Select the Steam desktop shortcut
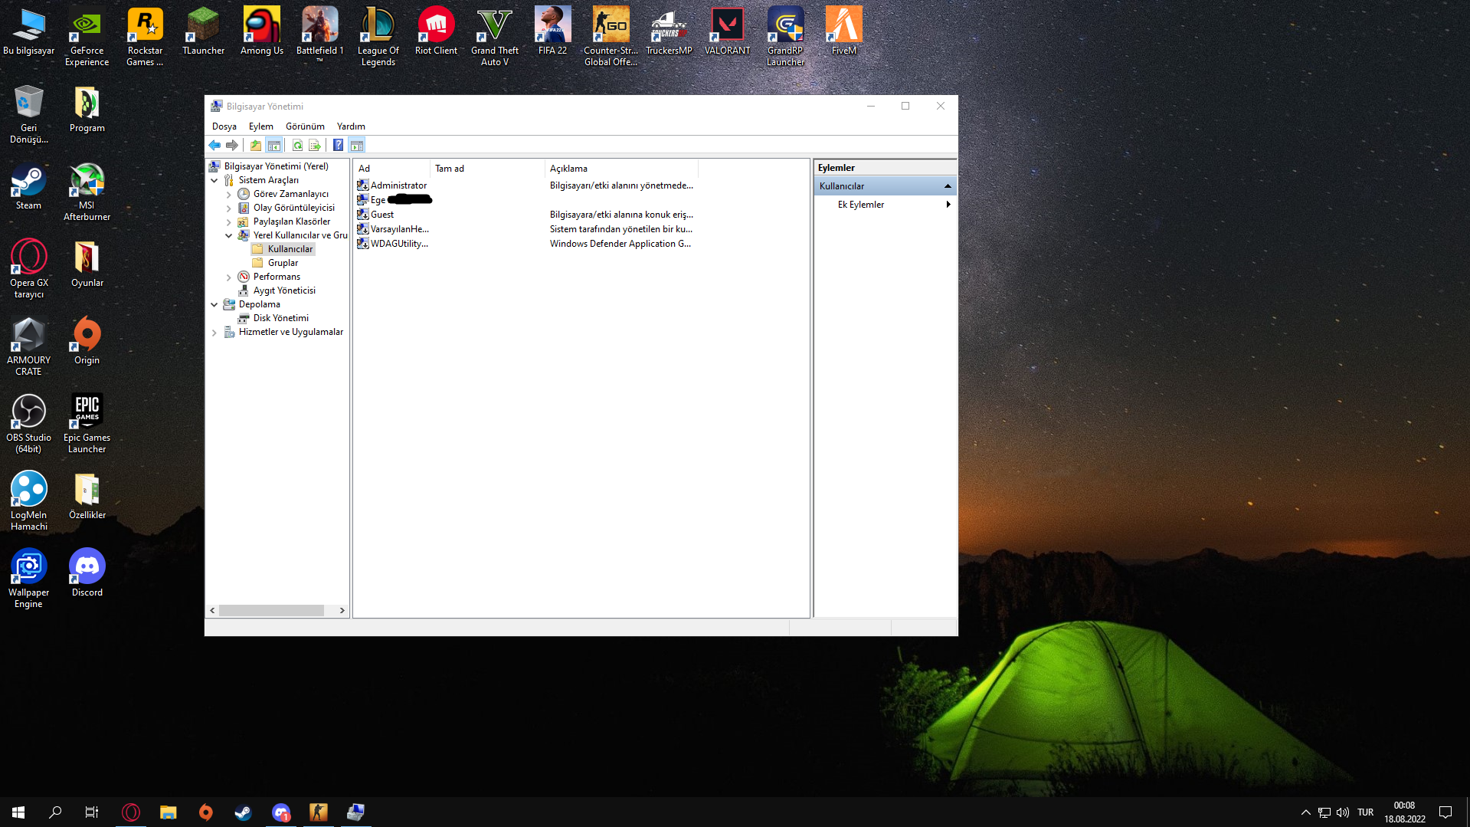Image resolution: width=1470 pixels, height=827 pixels. [28, 186]
